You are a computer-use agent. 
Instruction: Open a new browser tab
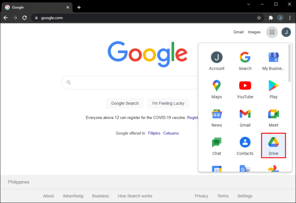click(79, 7)
